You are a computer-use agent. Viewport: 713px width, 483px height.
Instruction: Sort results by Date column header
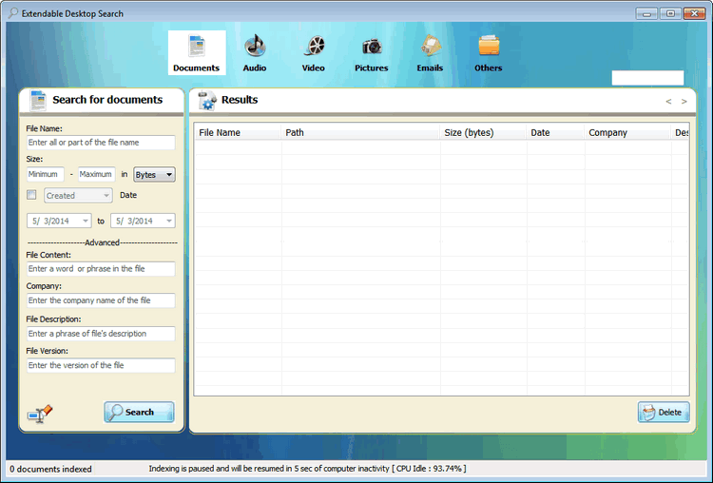tap(555, 133)
